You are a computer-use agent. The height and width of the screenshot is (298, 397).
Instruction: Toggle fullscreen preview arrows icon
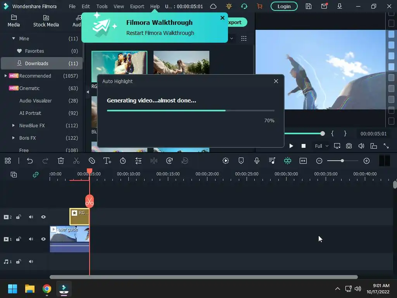pos(386,146)
